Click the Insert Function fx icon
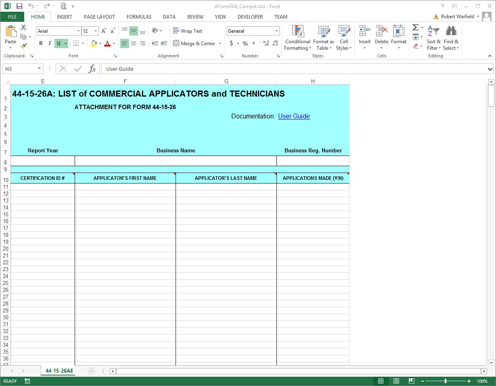 92,69
